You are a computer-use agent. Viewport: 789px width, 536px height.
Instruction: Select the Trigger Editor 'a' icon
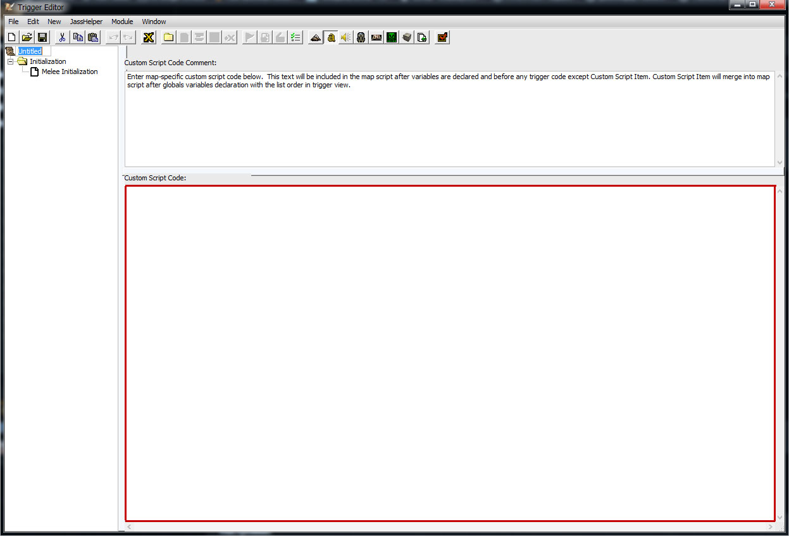click(331, 37)
